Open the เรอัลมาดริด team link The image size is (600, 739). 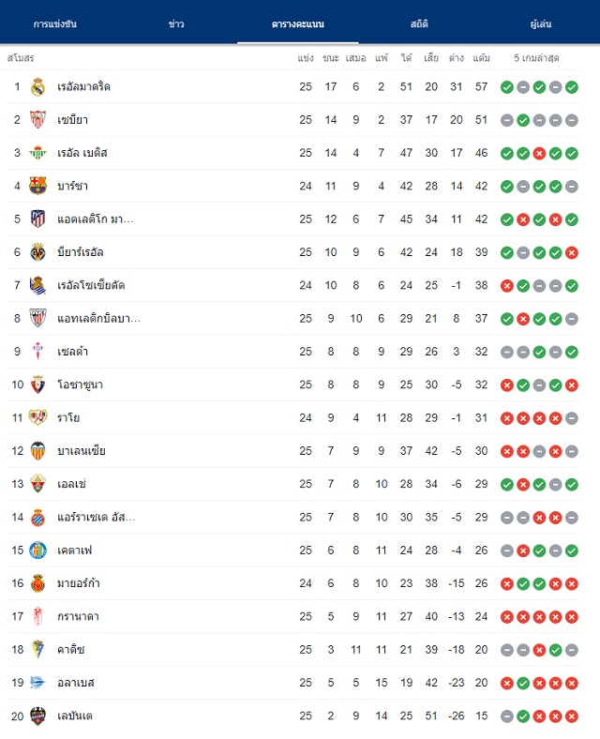(x=83, y=86)
